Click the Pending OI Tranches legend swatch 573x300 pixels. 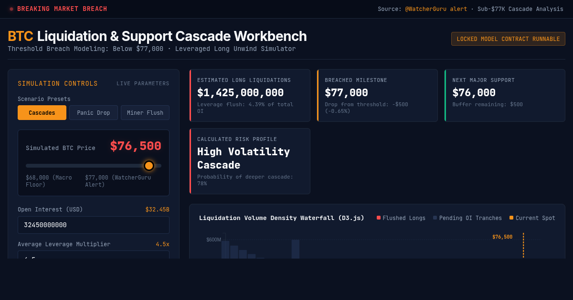point(435,218)
